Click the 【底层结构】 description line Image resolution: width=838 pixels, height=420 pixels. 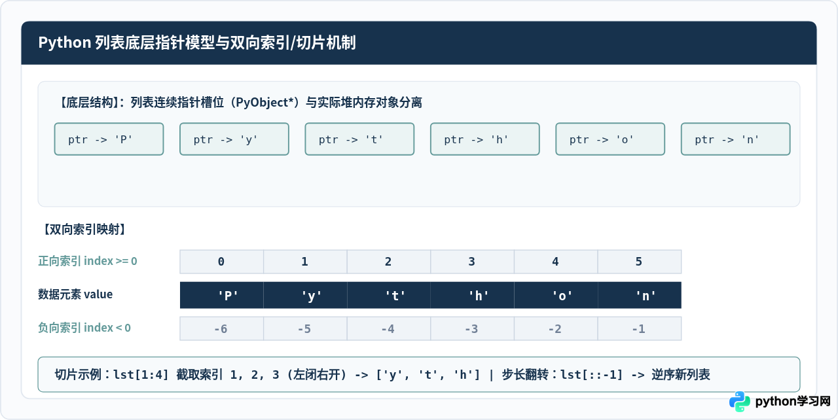pyautogui.click(x=240, y=103)
